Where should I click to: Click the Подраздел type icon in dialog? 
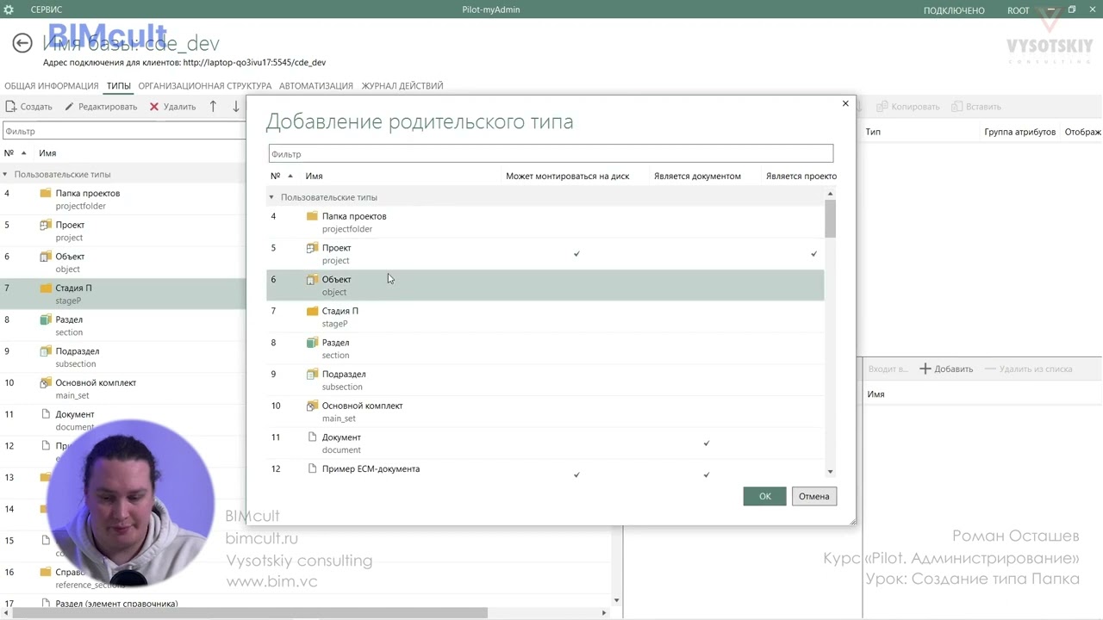click(312, 375)
